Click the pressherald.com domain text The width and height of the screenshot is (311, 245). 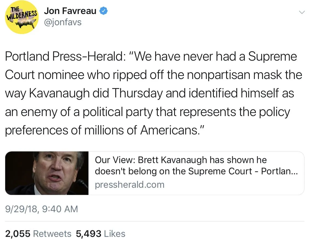click(129, 185)
